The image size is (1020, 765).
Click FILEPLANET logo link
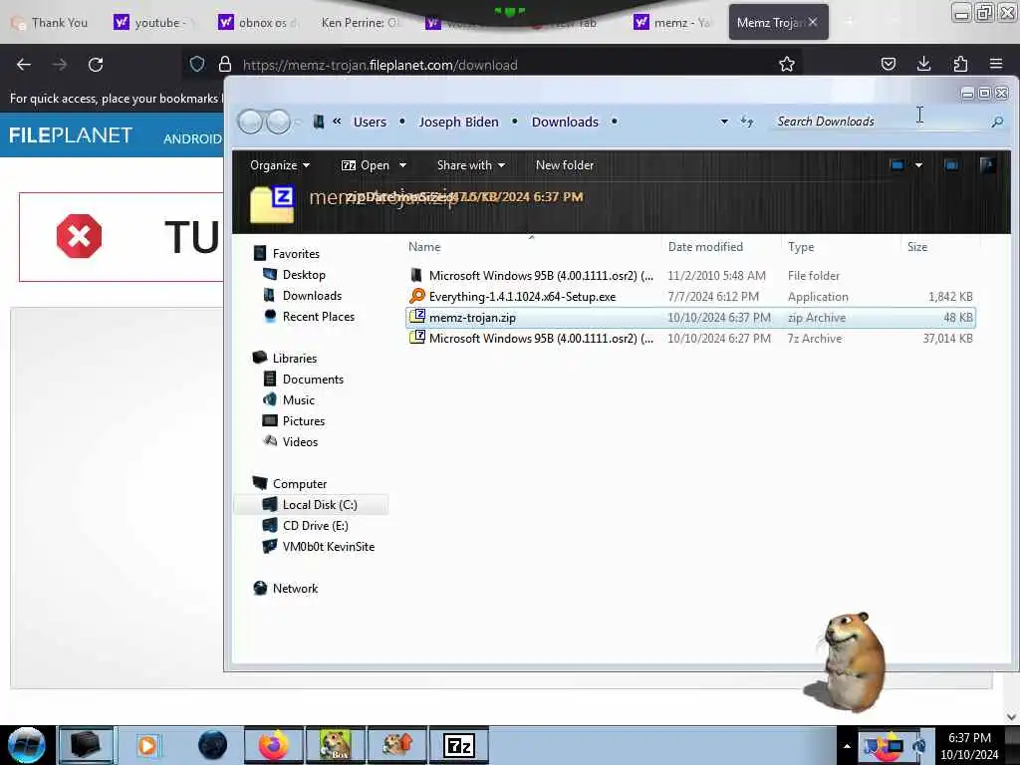[71, 135]
